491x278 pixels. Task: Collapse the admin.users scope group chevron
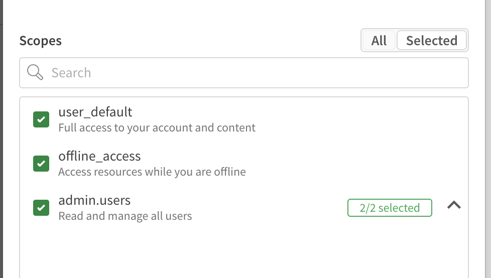[454, 205]
